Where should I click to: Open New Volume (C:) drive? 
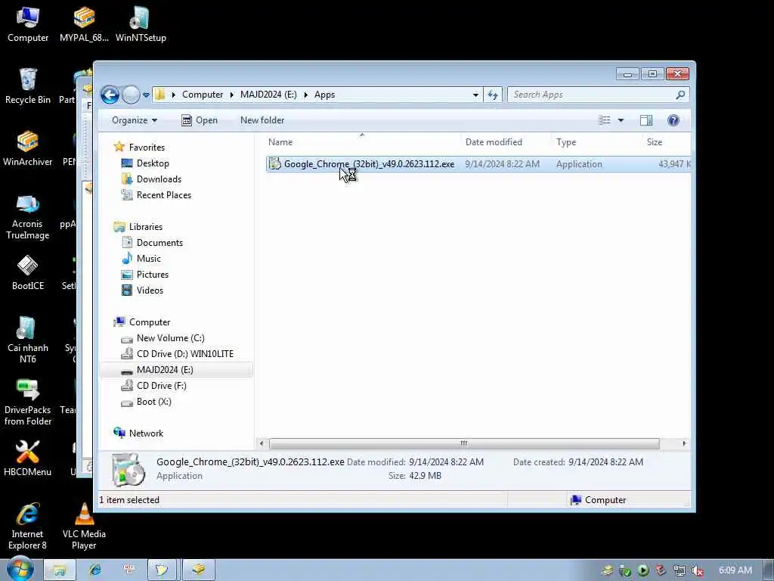click(170, 338)
